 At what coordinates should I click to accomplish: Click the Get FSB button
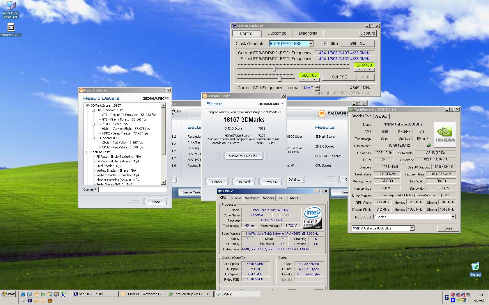click(x=357, y=43)
